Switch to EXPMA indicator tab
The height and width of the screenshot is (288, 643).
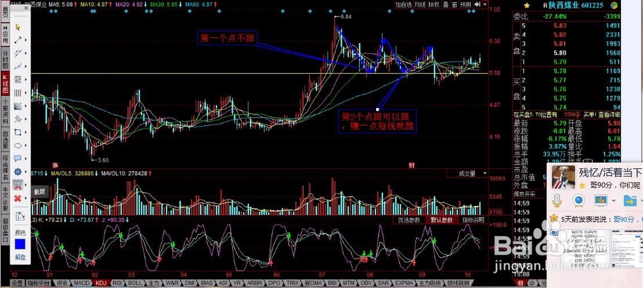click(x=403, y=283)
